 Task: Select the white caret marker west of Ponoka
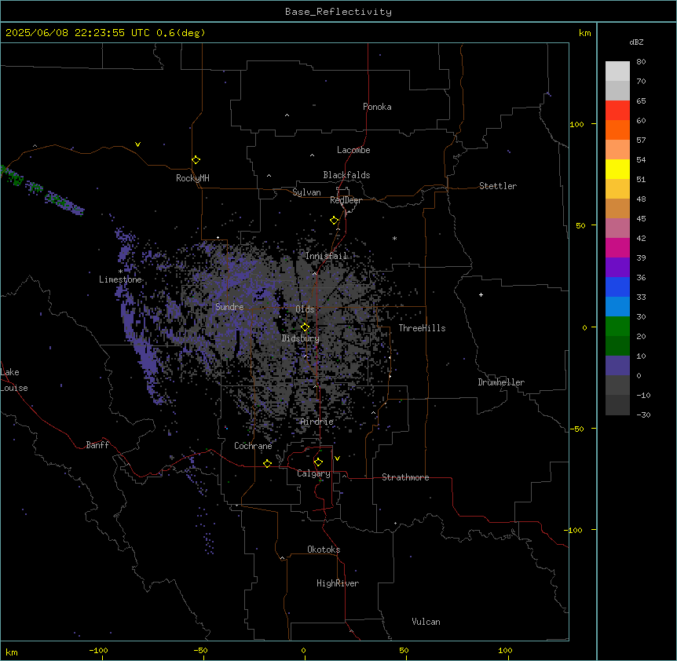pyautogui.click(x=287, y=115)
